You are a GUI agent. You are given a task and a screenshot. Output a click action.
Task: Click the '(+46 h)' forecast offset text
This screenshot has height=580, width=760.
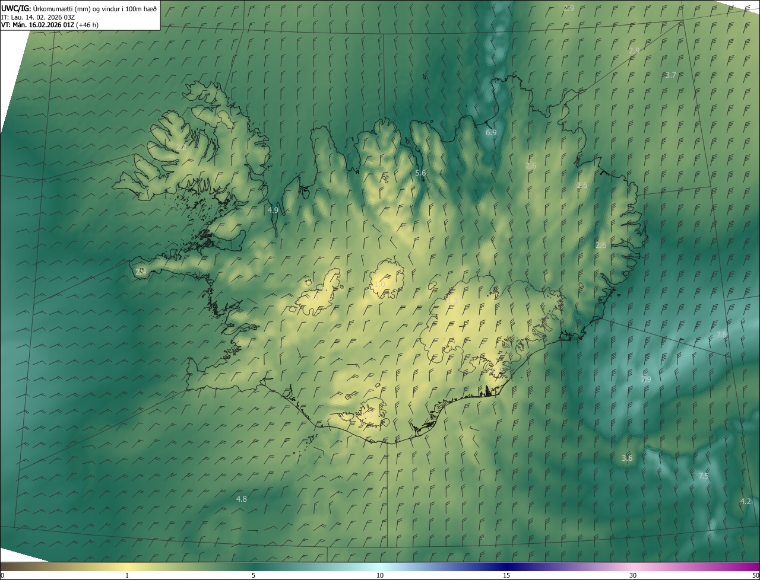(87, 25)
